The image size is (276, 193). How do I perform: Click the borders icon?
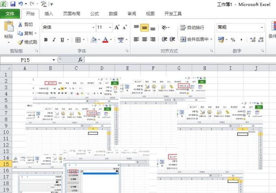tap(78, 40)
